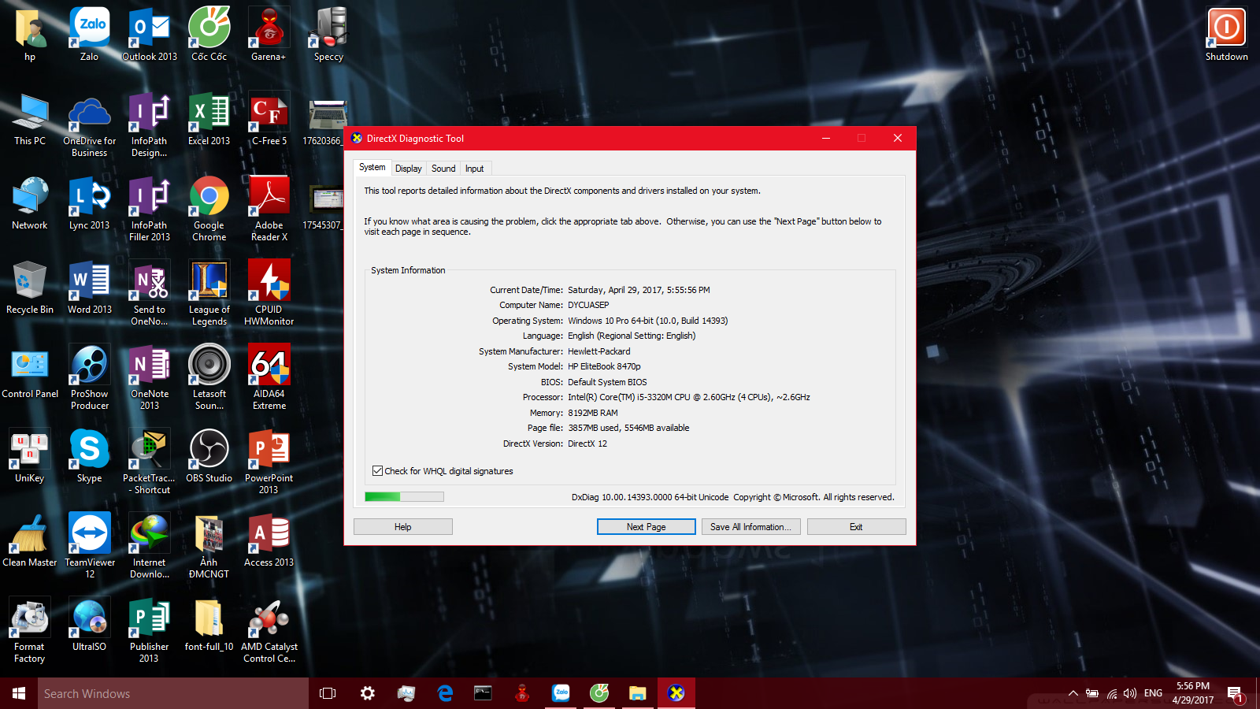Open OneDrive for Business shortcut

tap(89, 124)
